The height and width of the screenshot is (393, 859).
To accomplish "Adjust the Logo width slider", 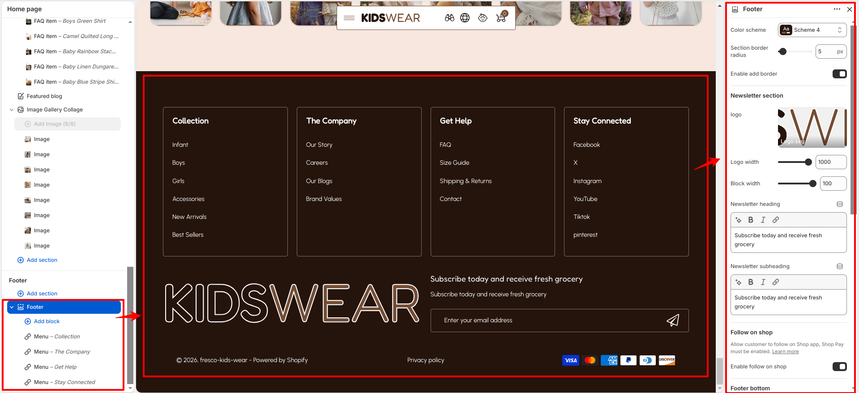I will tap(795, 162).
